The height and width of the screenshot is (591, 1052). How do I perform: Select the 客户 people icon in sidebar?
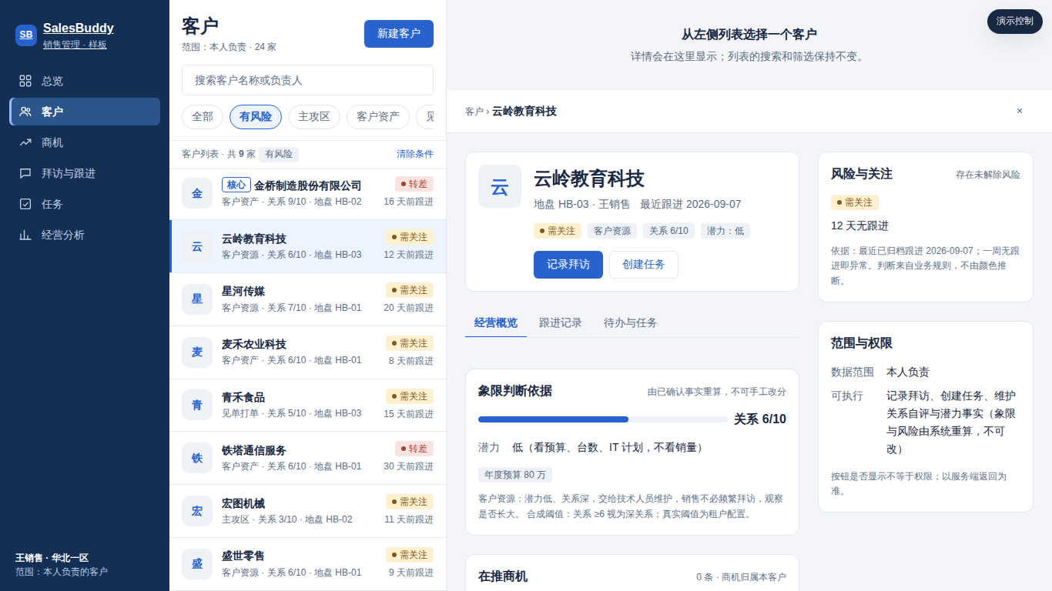pyautogui.click(x=25, y=112)
